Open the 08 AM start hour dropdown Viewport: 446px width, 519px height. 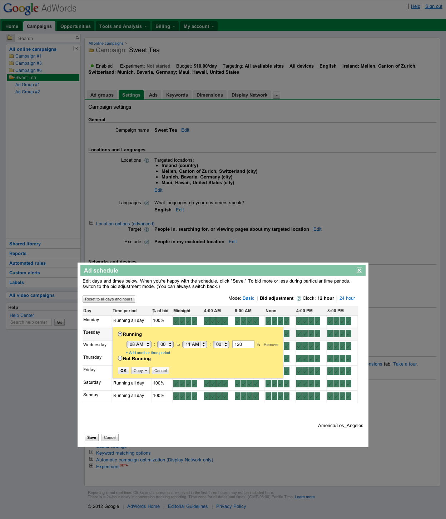tap(139, 344)
